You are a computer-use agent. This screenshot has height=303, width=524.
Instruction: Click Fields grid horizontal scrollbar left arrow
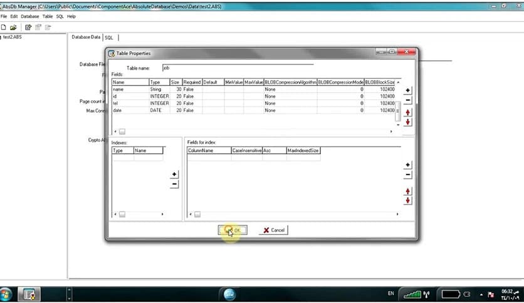(x=115, y=131)
